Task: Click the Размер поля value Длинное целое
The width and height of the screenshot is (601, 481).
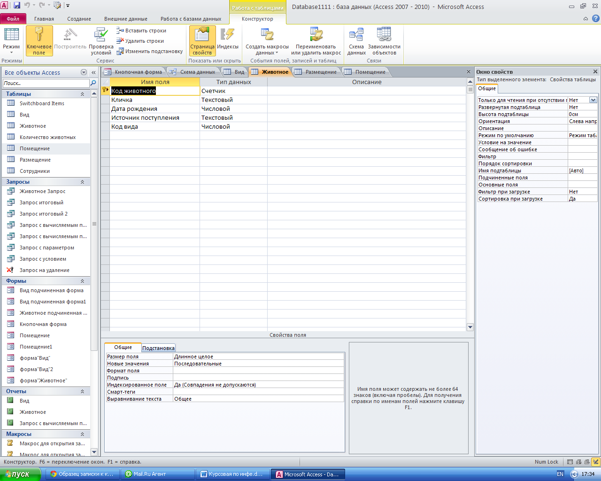Action: [x=259, y=357]
